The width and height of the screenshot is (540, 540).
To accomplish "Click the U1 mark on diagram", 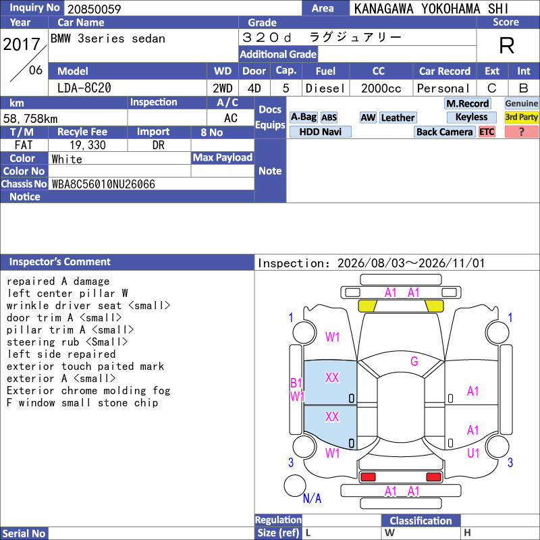I will 473,453.
